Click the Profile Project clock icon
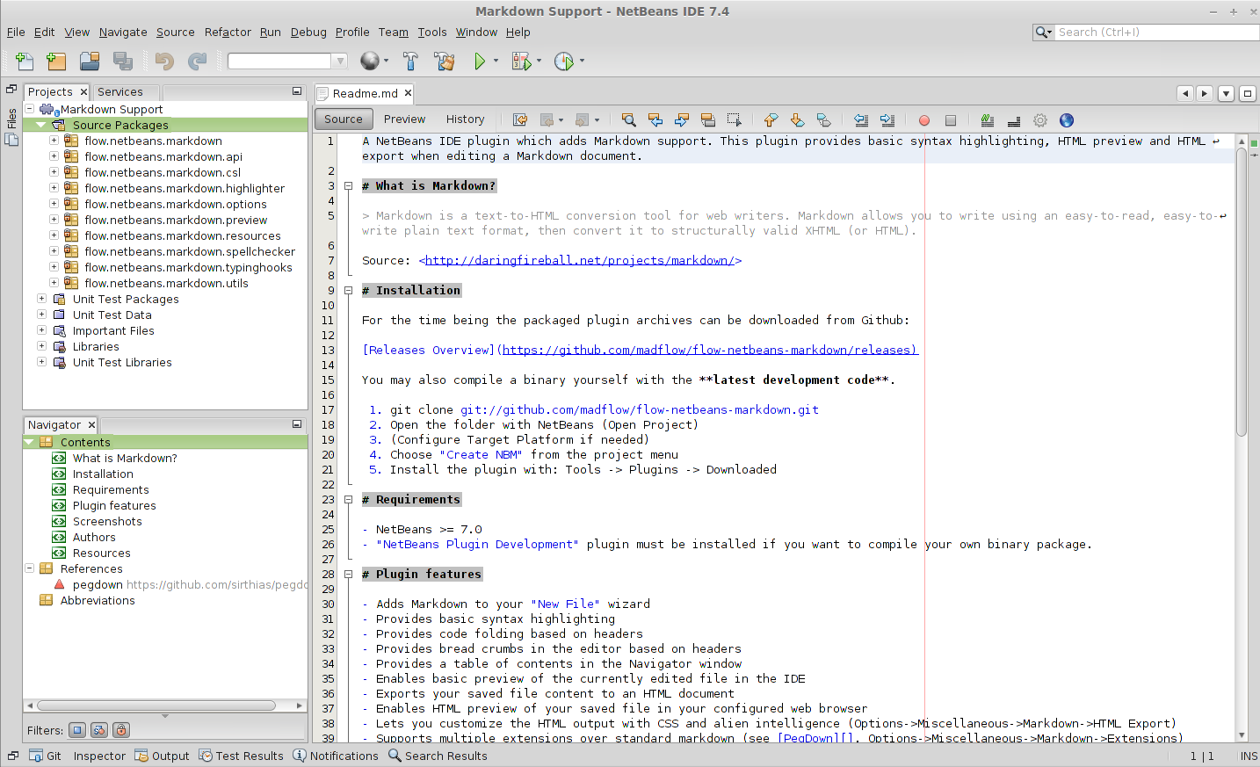Image resolution: width=1260 pixels, height=767 pixels. (x=564, y=61)
